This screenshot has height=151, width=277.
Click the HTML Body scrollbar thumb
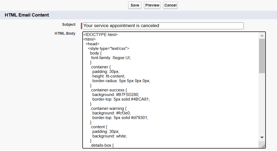[x=262, y=56]
